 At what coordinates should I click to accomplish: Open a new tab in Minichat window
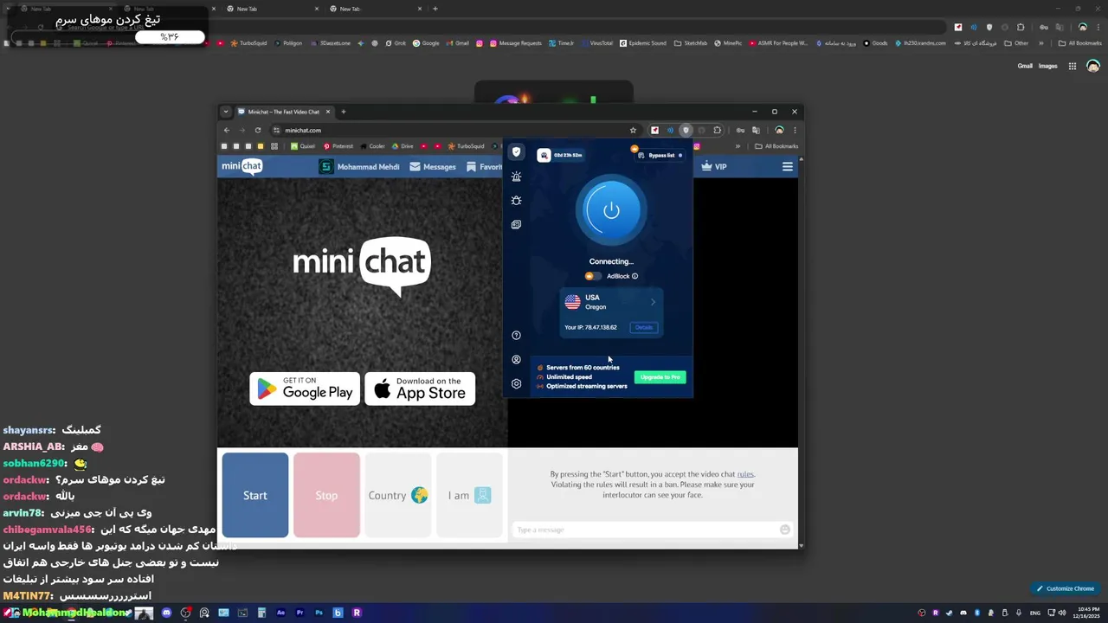click(x=343, y=112)
